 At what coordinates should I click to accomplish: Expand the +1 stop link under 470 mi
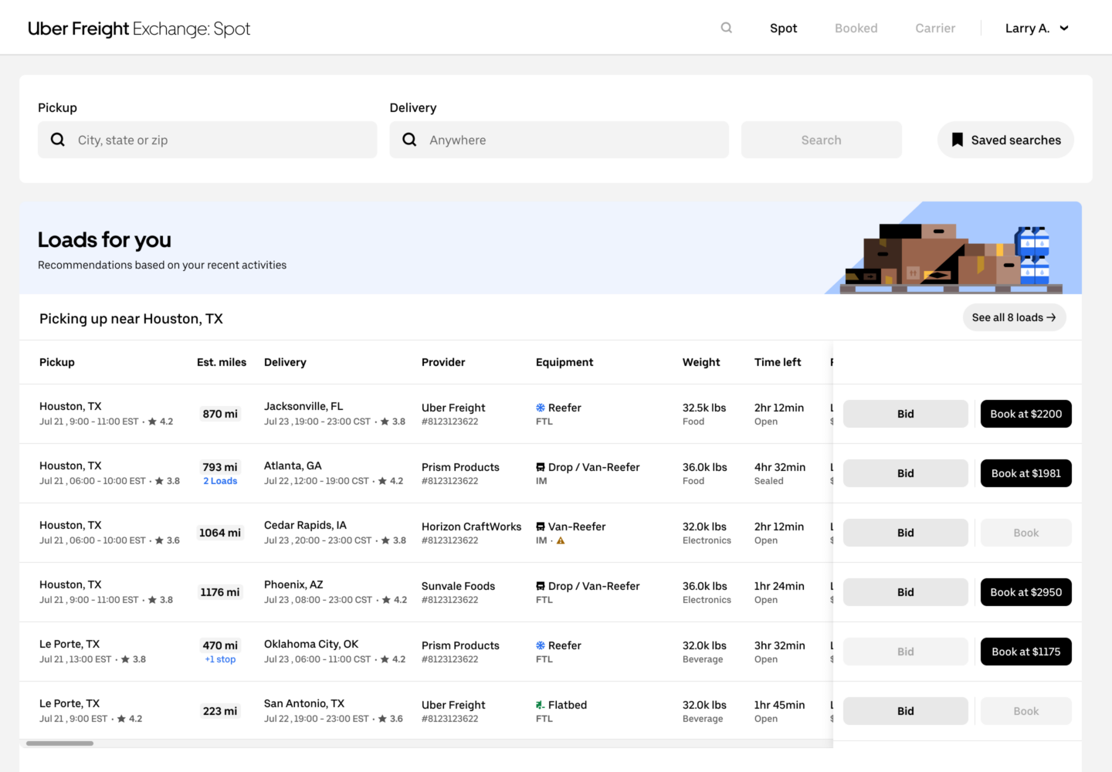(220, 659)
